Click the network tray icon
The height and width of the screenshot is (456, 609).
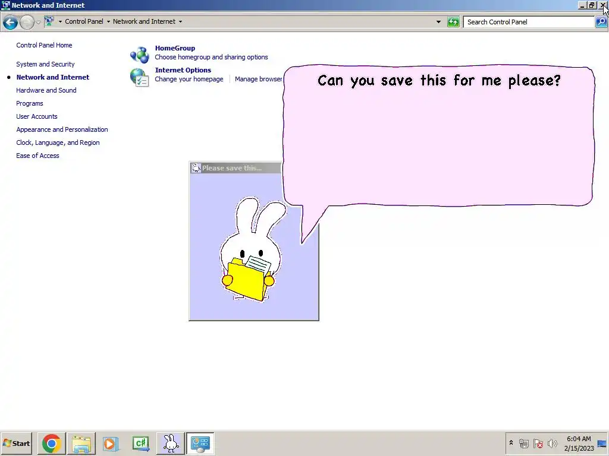[523, 443]
